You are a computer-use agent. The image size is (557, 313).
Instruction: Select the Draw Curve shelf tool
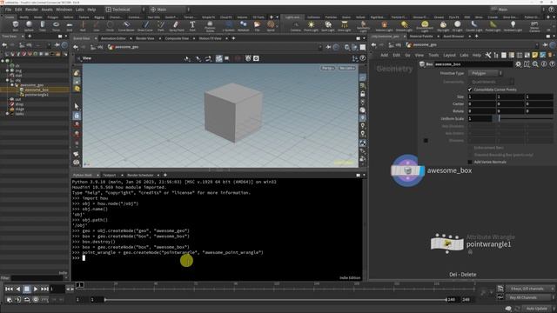[145, 26]
